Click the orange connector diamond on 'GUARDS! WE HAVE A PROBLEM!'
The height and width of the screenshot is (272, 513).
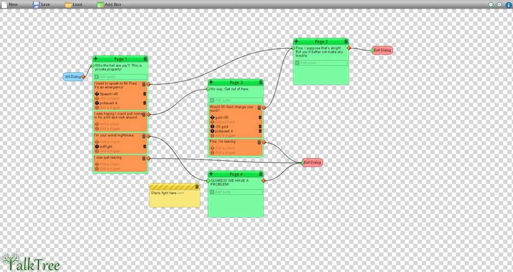263,180
